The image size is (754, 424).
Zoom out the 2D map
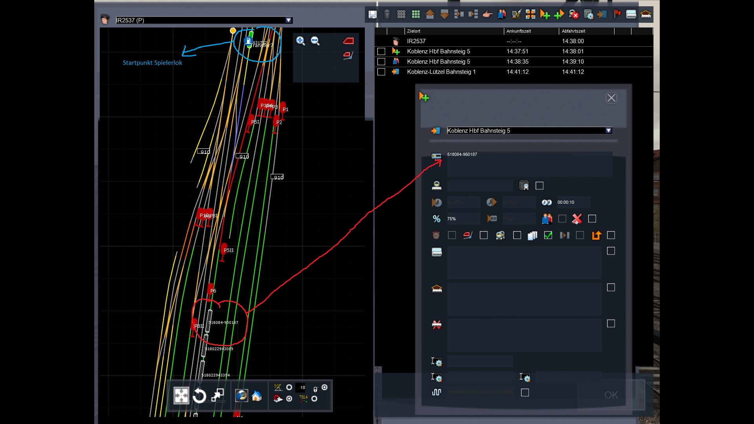315,41
